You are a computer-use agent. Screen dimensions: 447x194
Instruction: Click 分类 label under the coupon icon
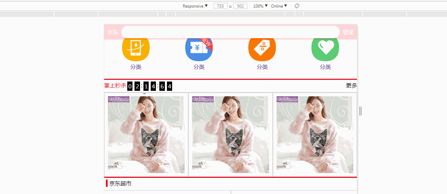pyautogui.click(x=199, y=67)
